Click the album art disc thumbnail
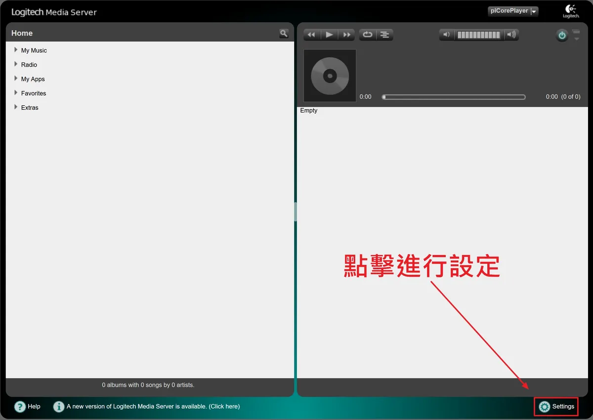The image size is (593, 420). coord(330,76)
